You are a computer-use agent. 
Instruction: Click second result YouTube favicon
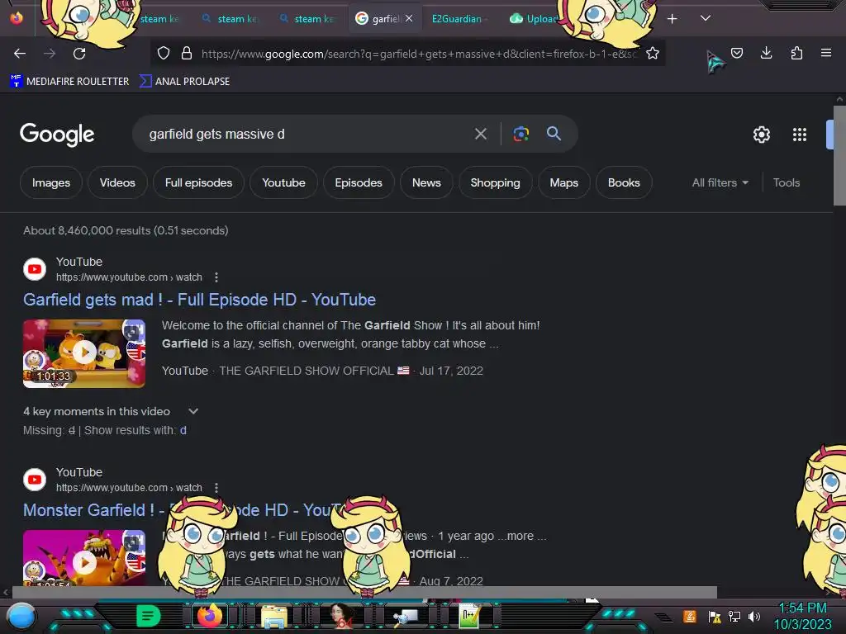(x=35, y=480)
